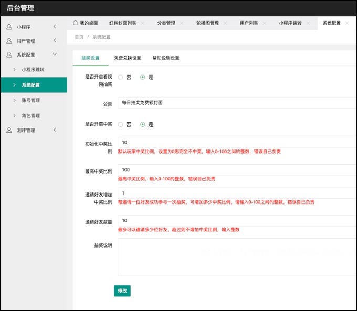Viewport: 357px width, 311px height.
Task: Switch to the 红包封面列表 tab
Action: (123, 23)
